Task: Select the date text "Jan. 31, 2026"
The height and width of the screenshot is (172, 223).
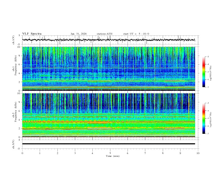Action: (x=79, y=34)
